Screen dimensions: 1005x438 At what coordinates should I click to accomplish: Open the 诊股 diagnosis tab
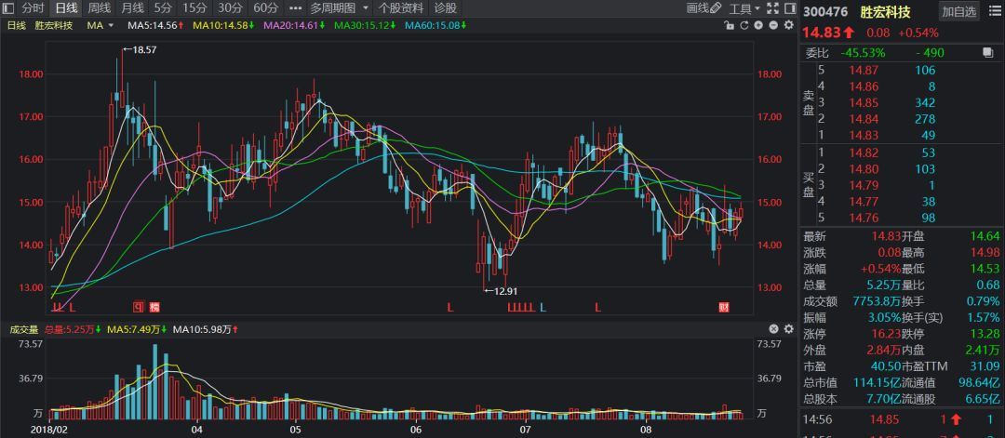tap(446, 8)
